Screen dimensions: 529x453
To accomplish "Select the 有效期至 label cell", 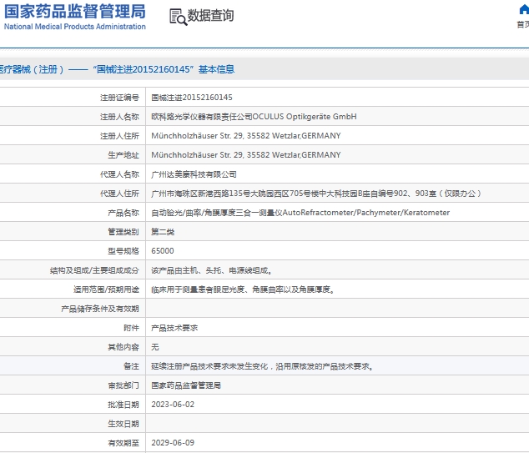I will 123,443.
